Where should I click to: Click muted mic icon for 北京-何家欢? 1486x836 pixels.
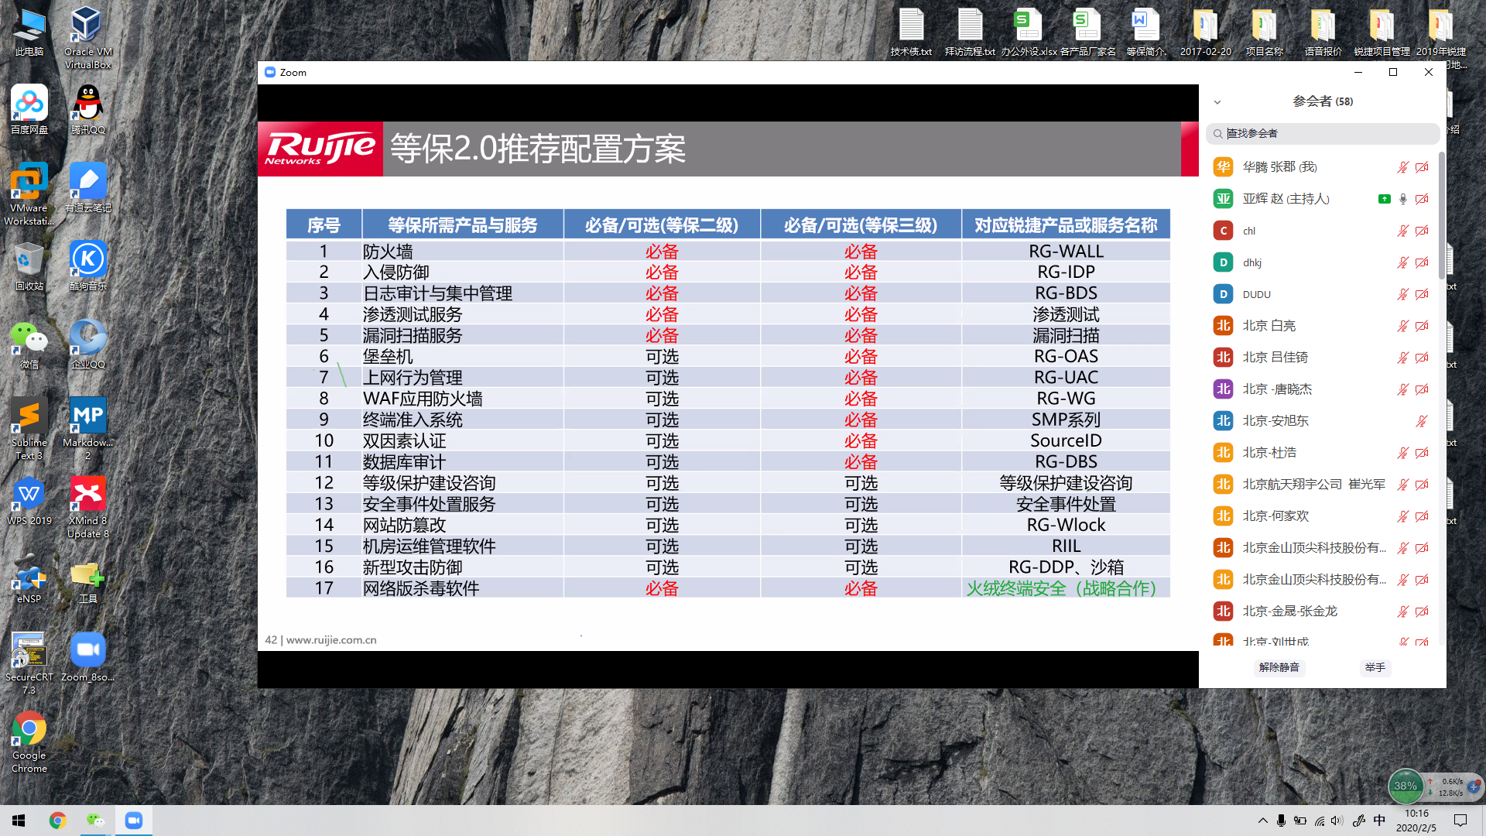pyautogui.click(x=1402, y=516)
